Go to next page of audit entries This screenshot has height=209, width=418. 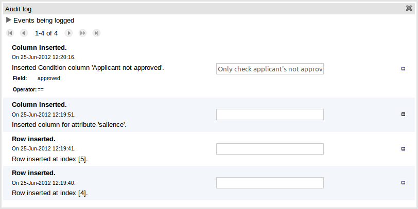coord(68,33)
